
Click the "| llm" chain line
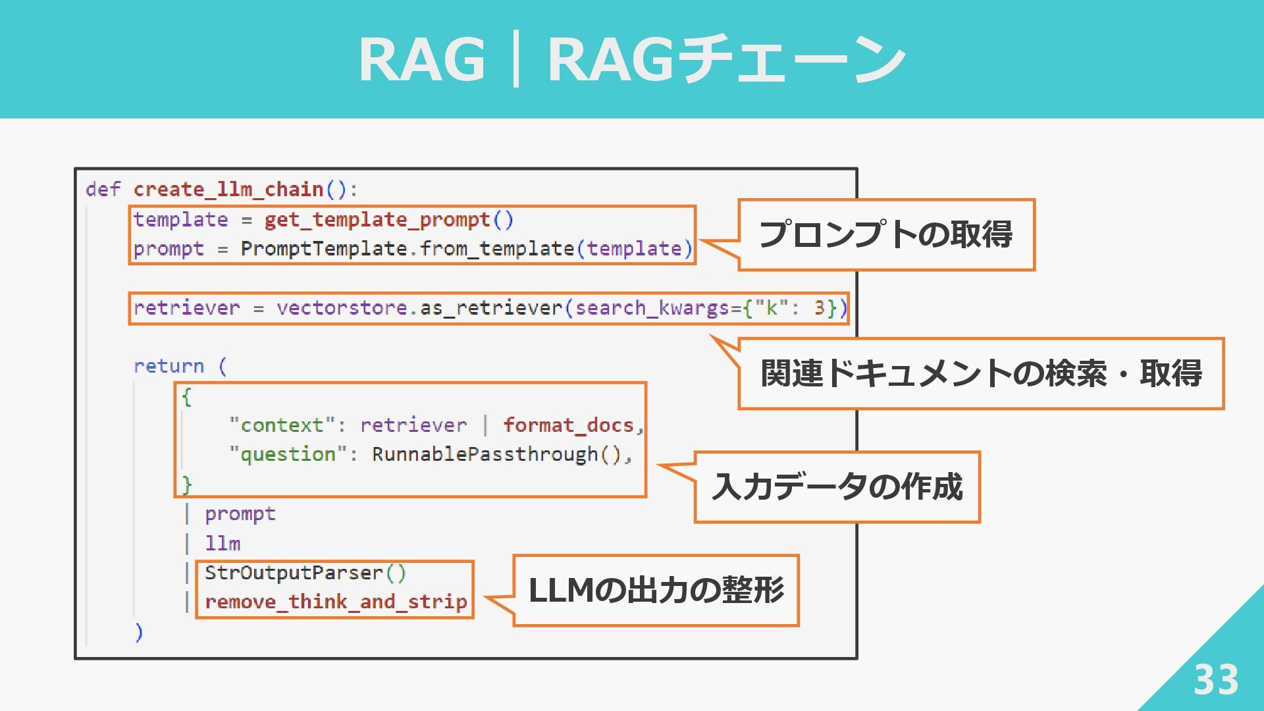pyautogui.click(x=213, y=544)
